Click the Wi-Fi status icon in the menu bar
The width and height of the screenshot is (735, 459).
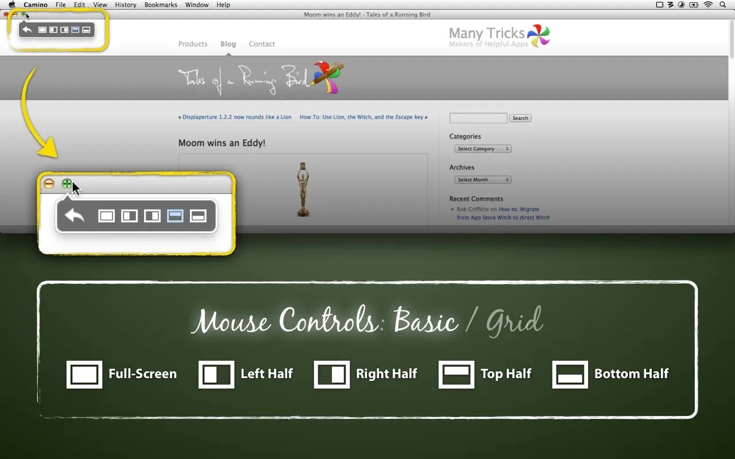pyautogui.click(x=708, y=5)
